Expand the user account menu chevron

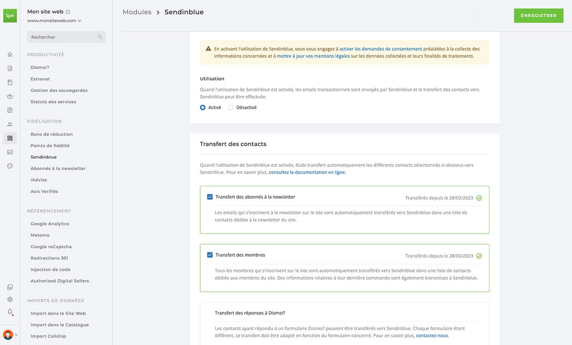(x=17, y=335)
